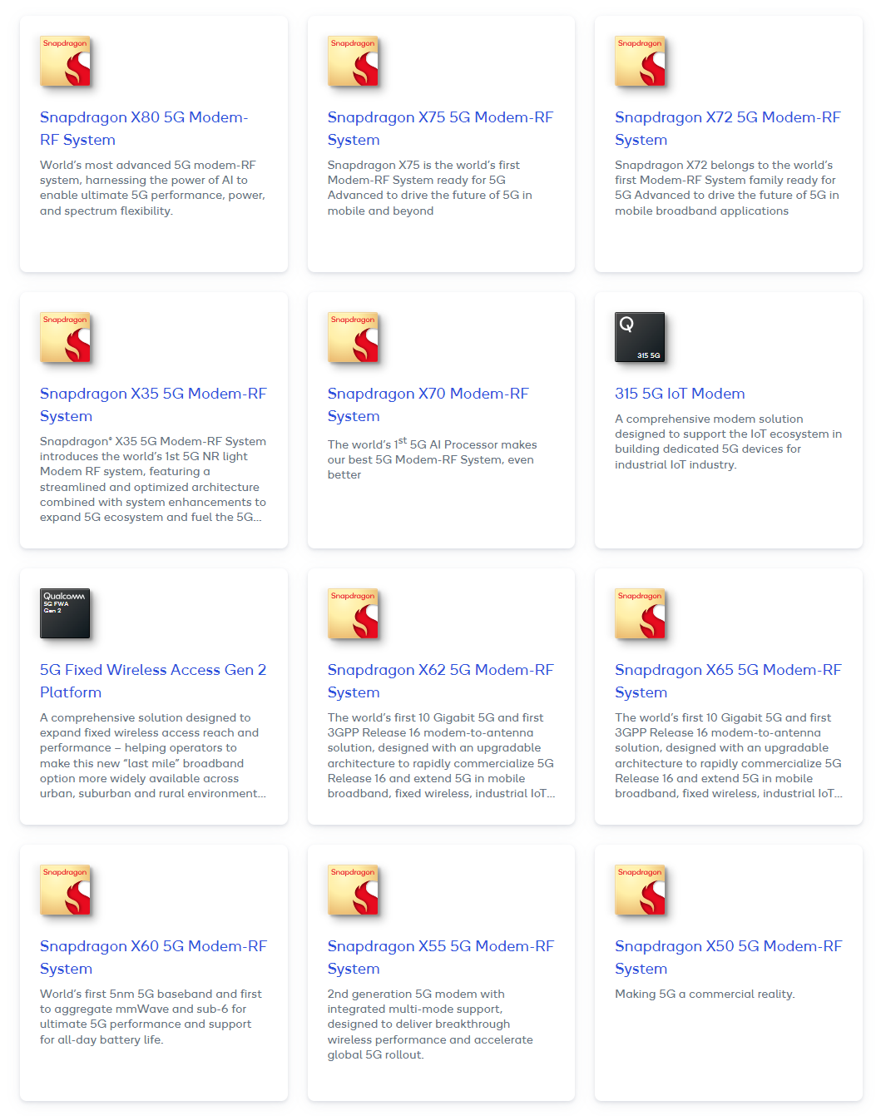Screen dimensions: 881x1116
Task: Click the black 315 5G chip icon
Action: click(x=640, y=337)
